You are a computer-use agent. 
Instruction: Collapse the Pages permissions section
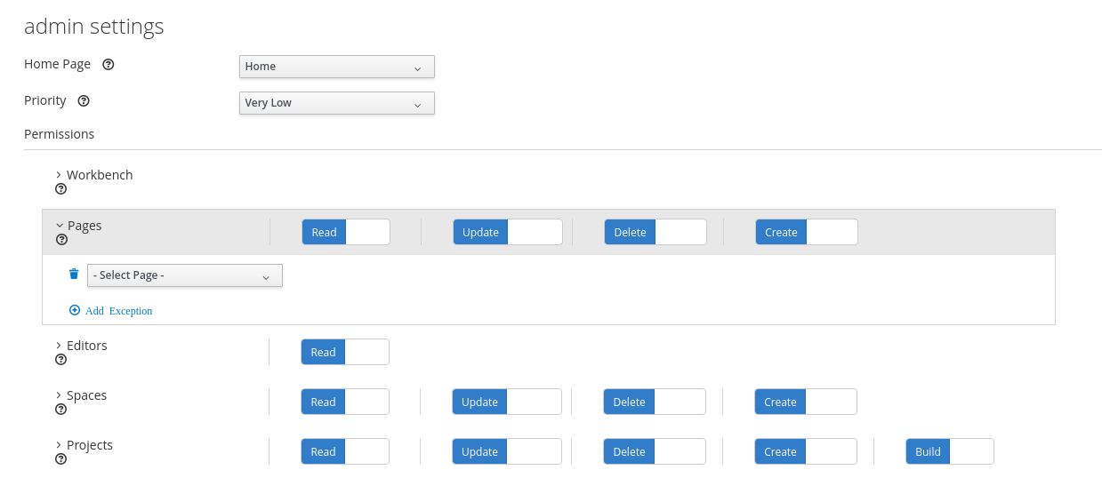click(60, 226)
